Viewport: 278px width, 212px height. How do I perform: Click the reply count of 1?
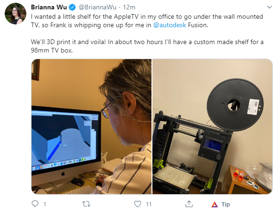click(x=45, y=204)
